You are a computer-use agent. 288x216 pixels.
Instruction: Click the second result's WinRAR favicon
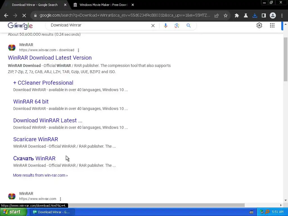coord(12,196)
